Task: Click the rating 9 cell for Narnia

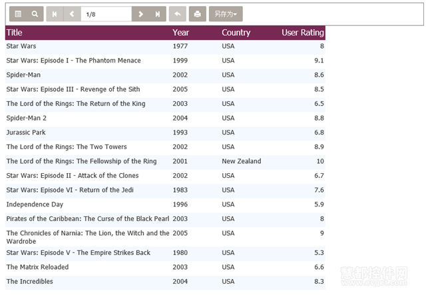Action: click(x=322, y=234)
